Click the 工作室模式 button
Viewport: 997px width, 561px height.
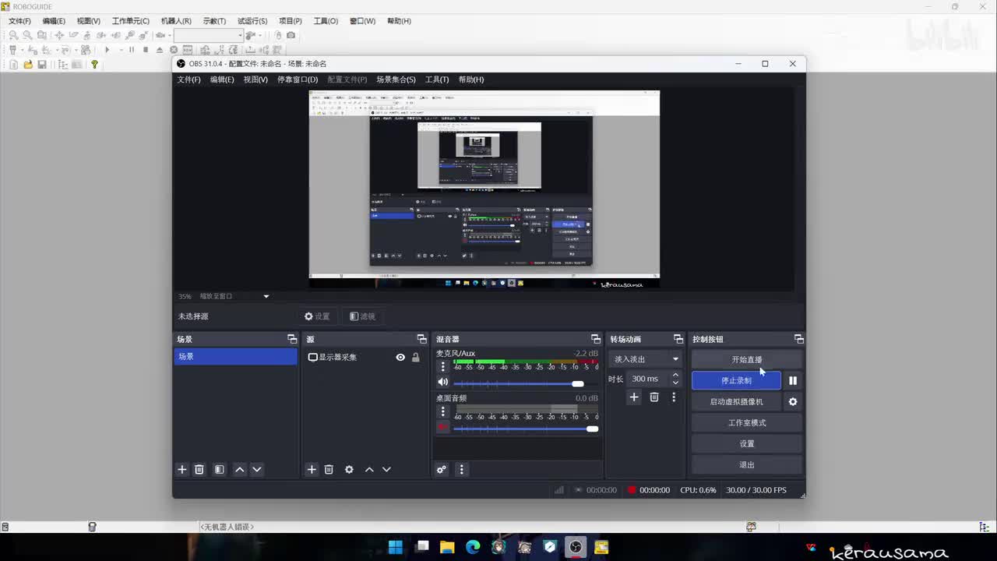(x=746, y=423)
